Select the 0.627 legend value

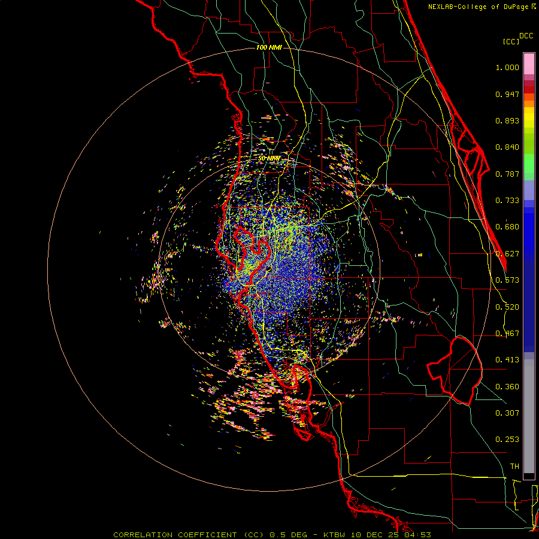pos(507,254)
